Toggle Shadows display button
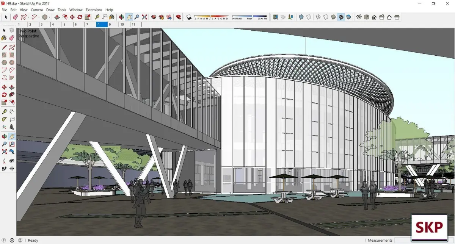Viewport: 455px width, 244px height. 189,17
